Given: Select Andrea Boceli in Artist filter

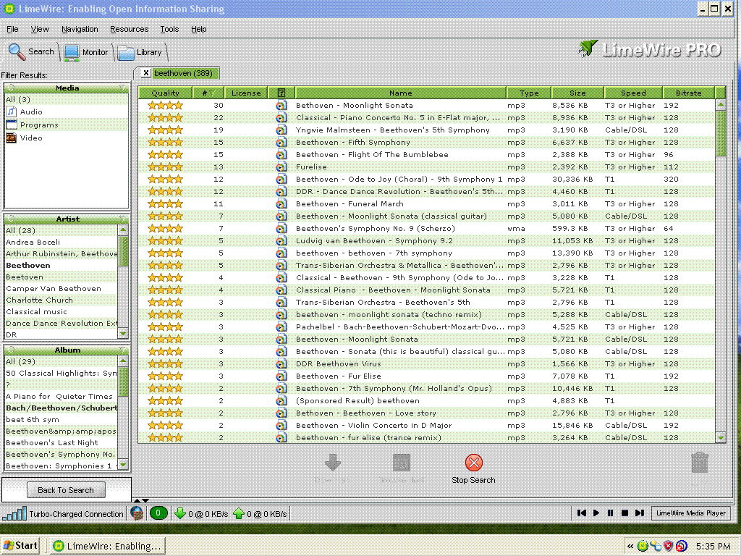Looking at the screenshot, I should (x=61, y=242).
